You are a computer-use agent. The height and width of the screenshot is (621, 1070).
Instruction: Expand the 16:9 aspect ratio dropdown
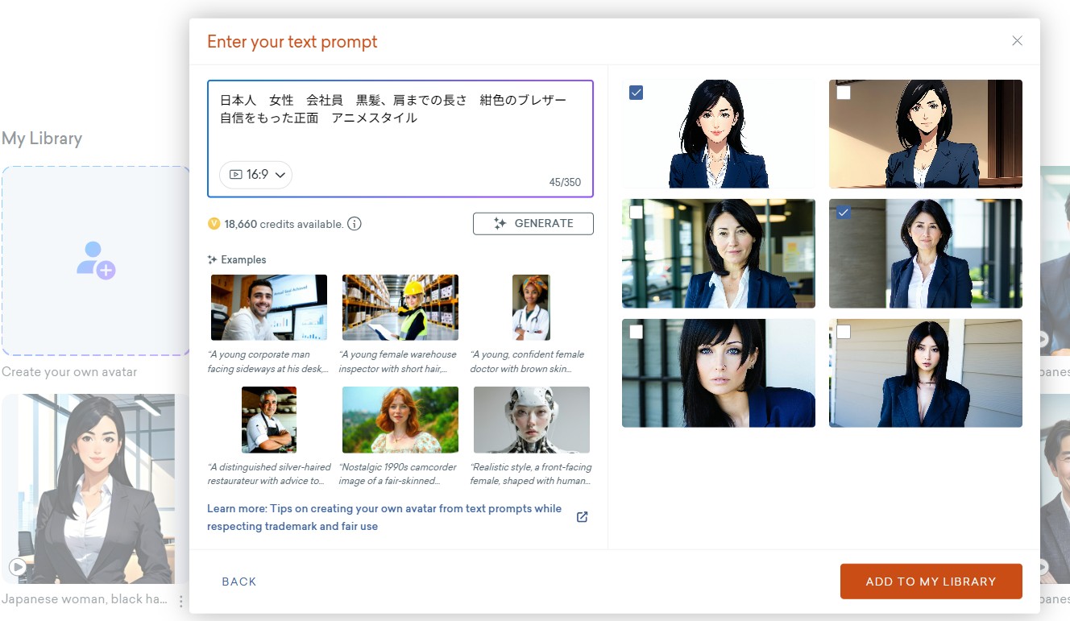pos(256,175)
